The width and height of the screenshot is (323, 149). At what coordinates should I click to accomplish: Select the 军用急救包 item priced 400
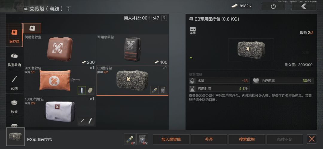[x=132, y=50]
